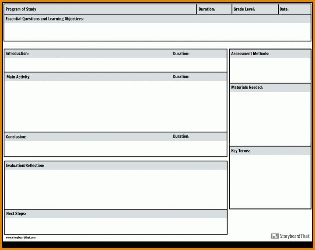315x250 pixels.
Task: Click the 'Date:' field
Action: tap(295, 9)
